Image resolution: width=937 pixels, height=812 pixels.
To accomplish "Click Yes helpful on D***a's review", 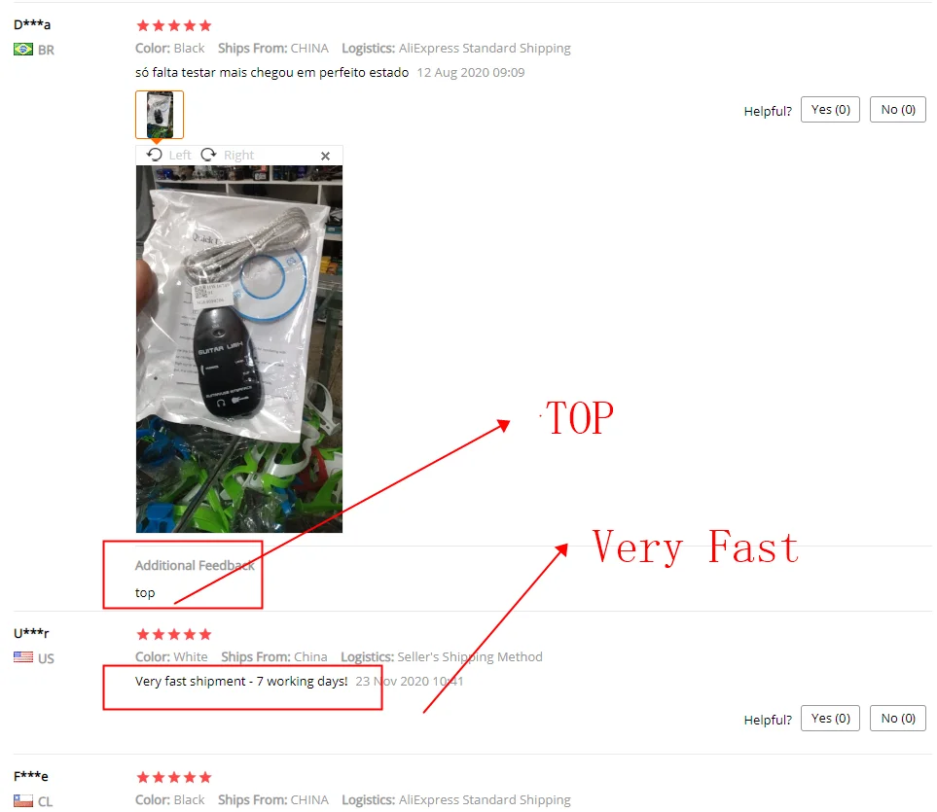I will pos(830,109).
